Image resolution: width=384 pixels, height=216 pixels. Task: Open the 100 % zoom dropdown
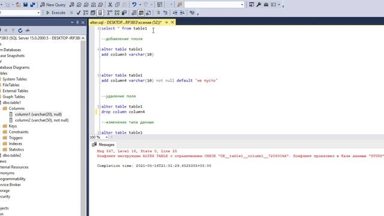pyautogui.click(x=107, y=137)
